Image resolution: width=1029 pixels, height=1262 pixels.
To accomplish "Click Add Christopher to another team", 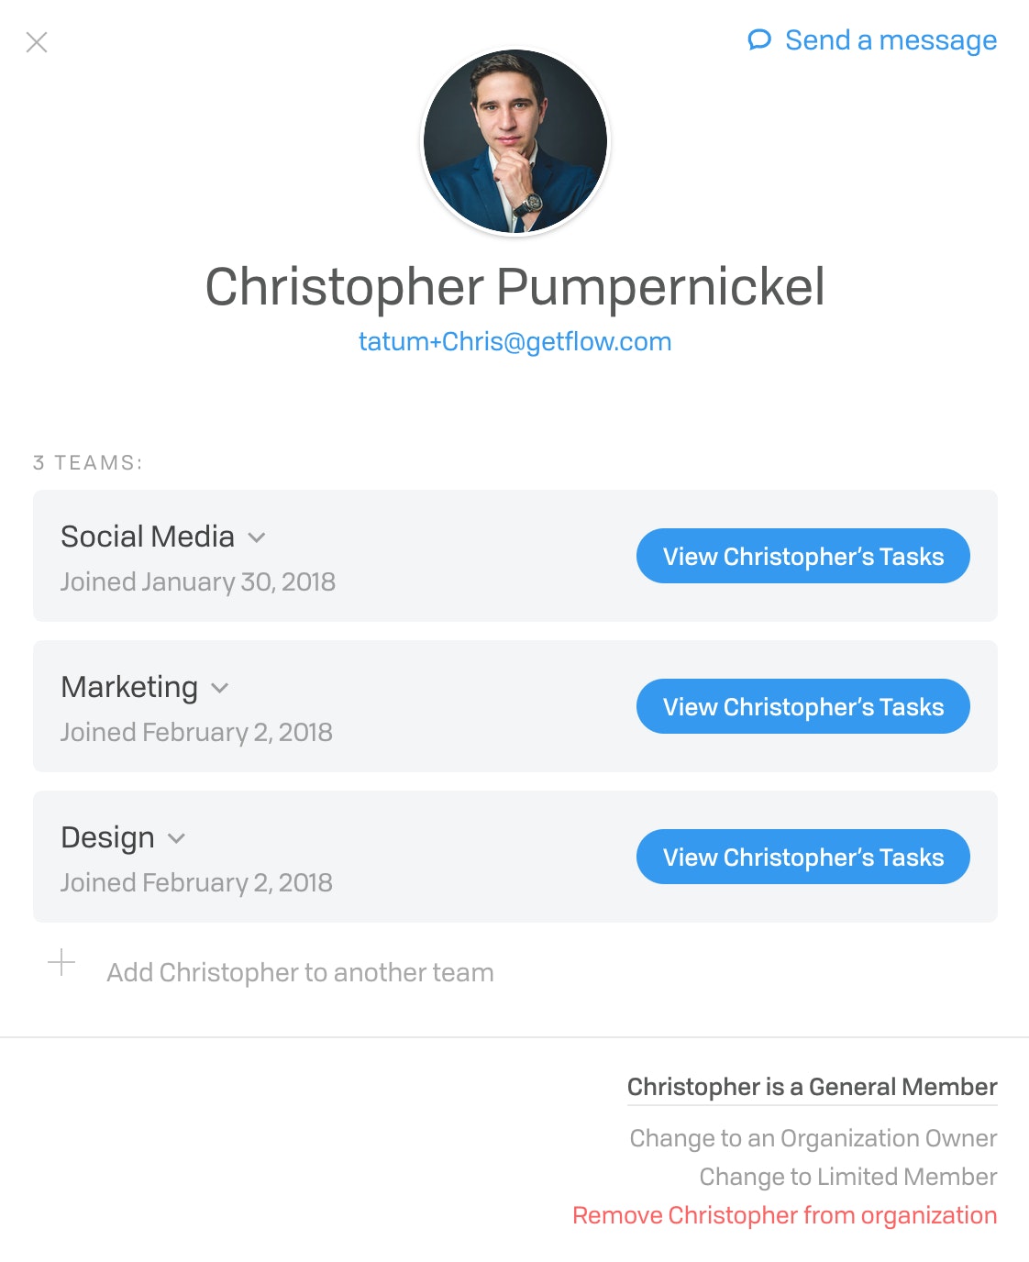I will tap(300, 972).
